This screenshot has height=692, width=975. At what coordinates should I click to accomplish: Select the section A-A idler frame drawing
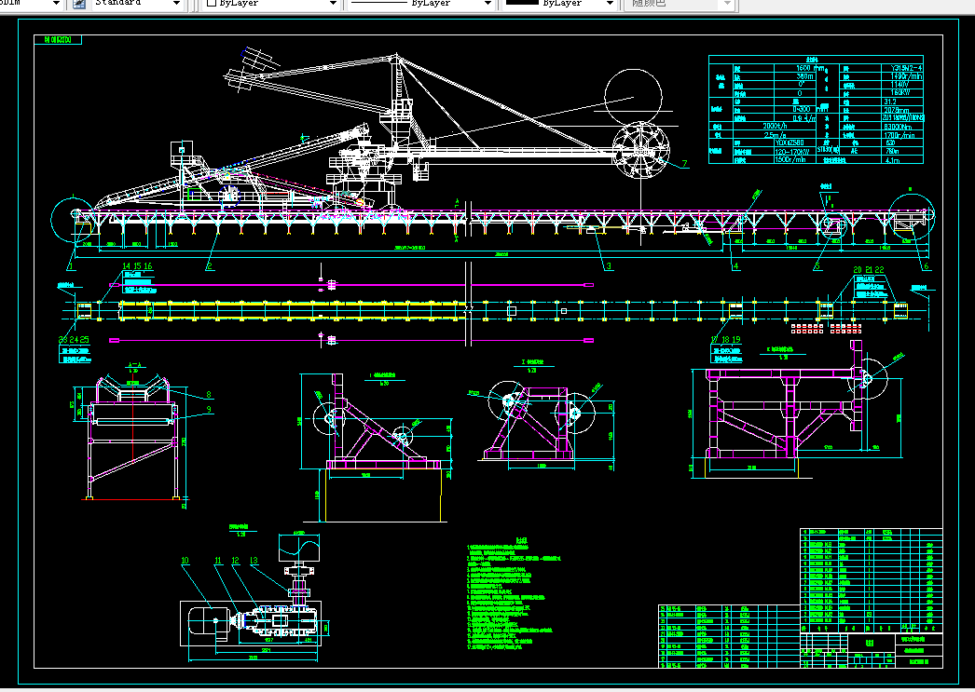click(135, 439)
